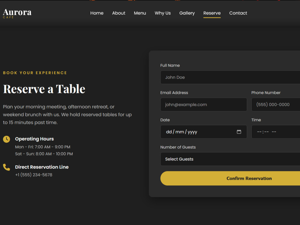Click the Number of Guests label

[178, 147]
